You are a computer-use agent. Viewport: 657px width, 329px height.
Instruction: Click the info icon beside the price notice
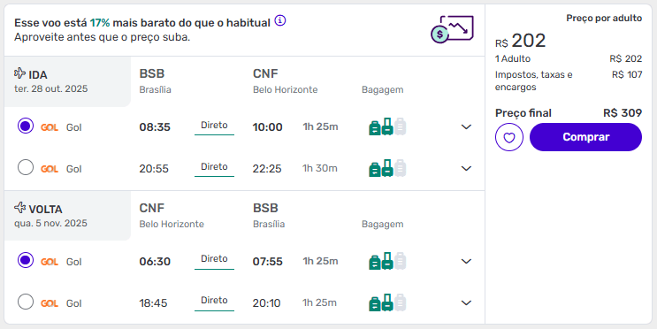[280, 20]
